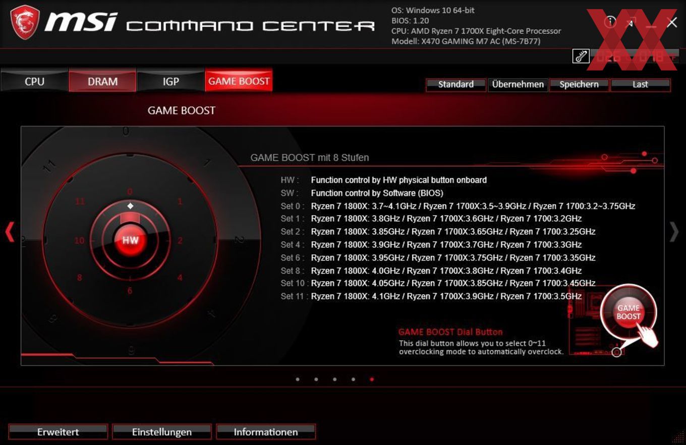
Task: Open the Erweitert section
Action: coord(58,432)
